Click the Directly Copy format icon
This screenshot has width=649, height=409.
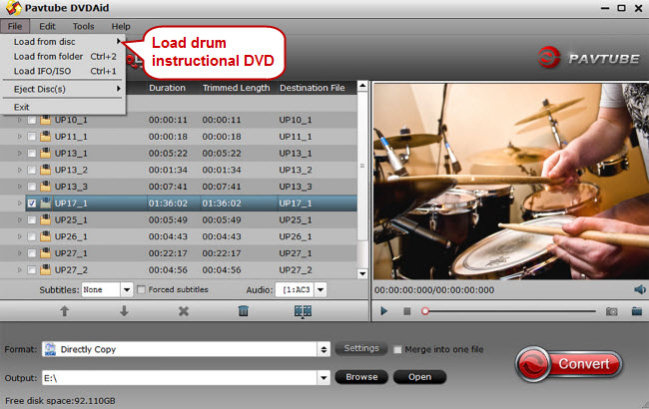pos(51,349)
